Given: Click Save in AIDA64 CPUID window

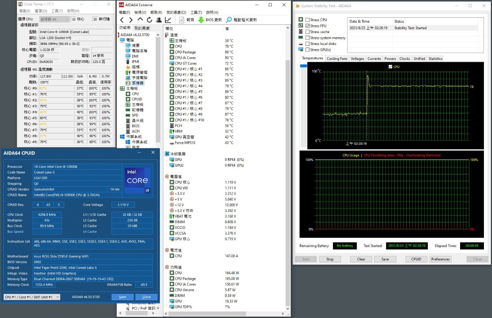Looking at the screenshot, I should pyautogui.click(x=123, y=297).
